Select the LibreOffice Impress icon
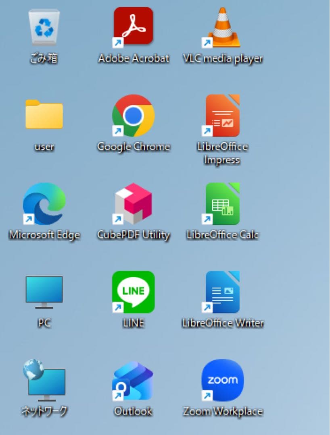 pos(223,116)
